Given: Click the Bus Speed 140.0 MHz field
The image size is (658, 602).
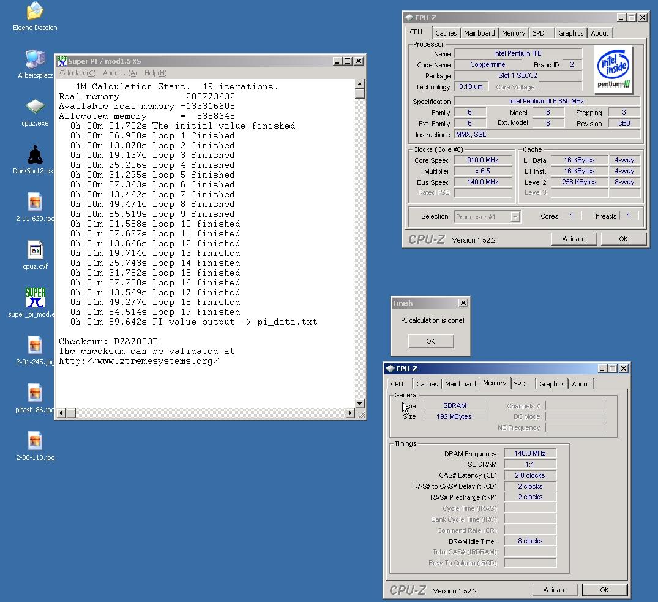Looking at the screenshot, I should point(483,182).
